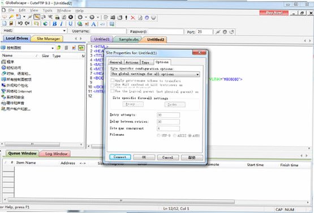The height and width of the screenshot is (213, 314).
Task: Click the exclamation mark execute icon
Action: tap(126, 18)
